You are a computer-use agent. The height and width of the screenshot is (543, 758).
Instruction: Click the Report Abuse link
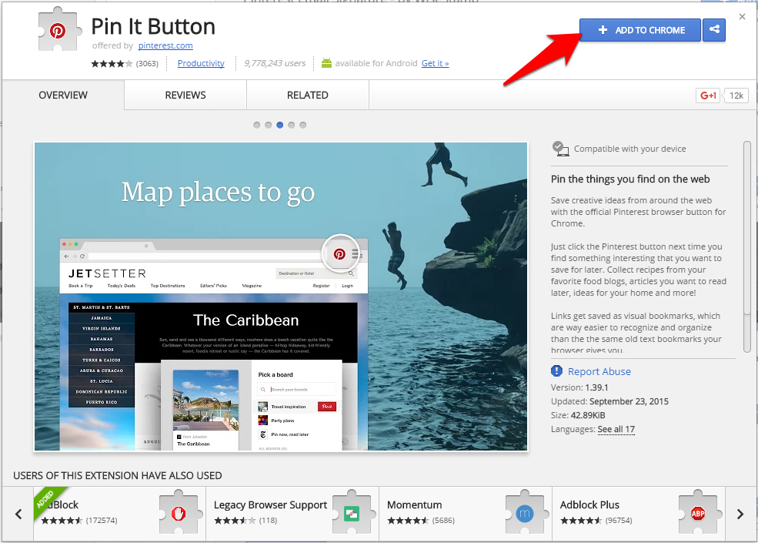point(599,371)
